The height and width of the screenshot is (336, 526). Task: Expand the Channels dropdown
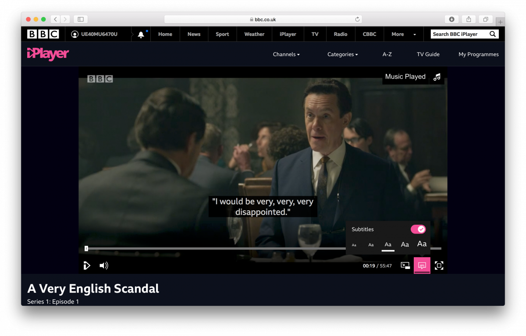(286, 54)
